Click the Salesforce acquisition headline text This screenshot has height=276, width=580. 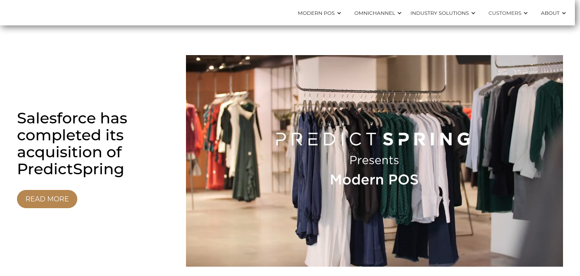72,143
